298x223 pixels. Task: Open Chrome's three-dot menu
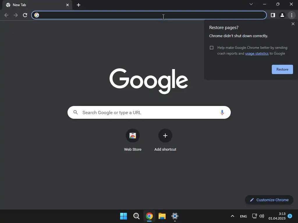coord(292,15)
